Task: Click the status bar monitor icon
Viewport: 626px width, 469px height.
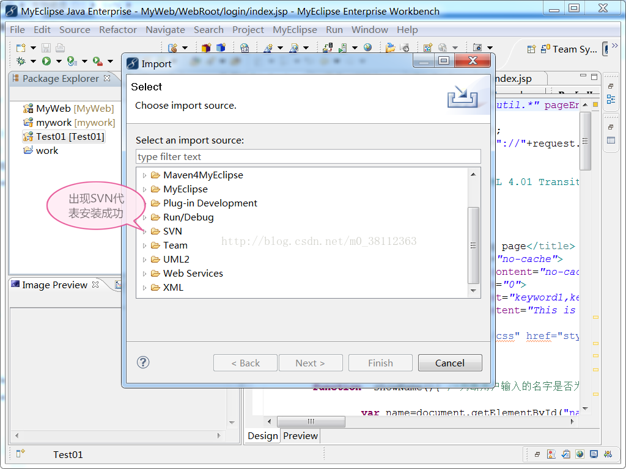Action: (594, 454)
